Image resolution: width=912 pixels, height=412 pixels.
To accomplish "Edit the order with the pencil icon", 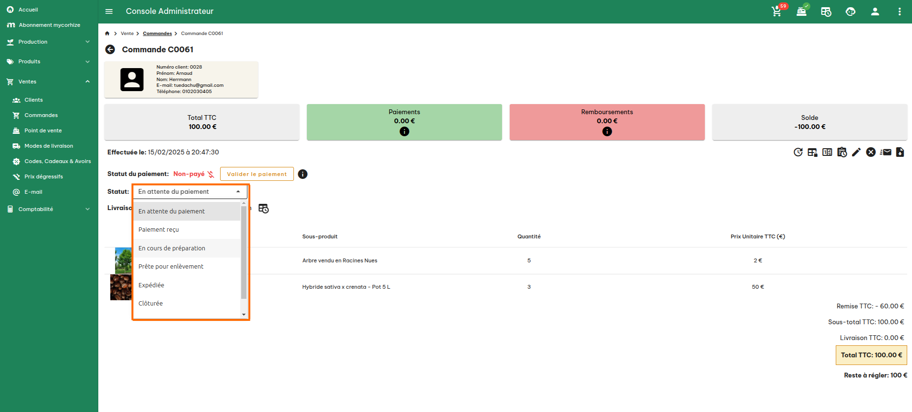I will pos(856,152).
